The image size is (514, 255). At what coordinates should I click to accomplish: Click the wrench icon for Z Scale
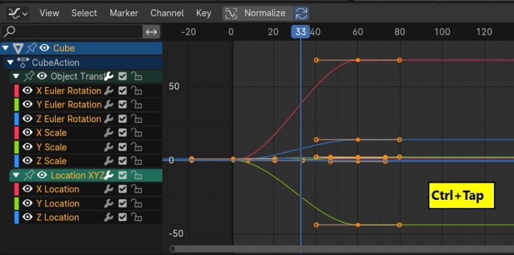click(108, 161)
